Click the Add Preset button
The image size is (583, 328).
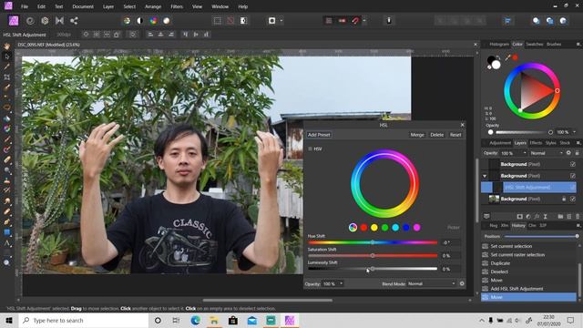coord(319,135)
